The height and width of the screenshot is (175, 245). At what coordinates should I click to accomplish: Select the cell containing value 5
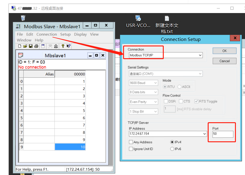click(70, 110)
